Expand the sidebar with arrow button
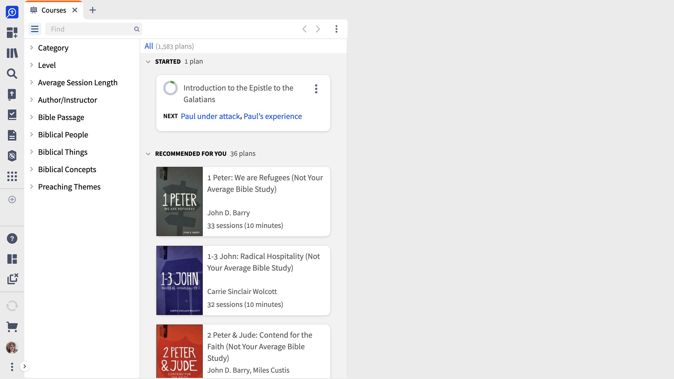 [24, 366]
